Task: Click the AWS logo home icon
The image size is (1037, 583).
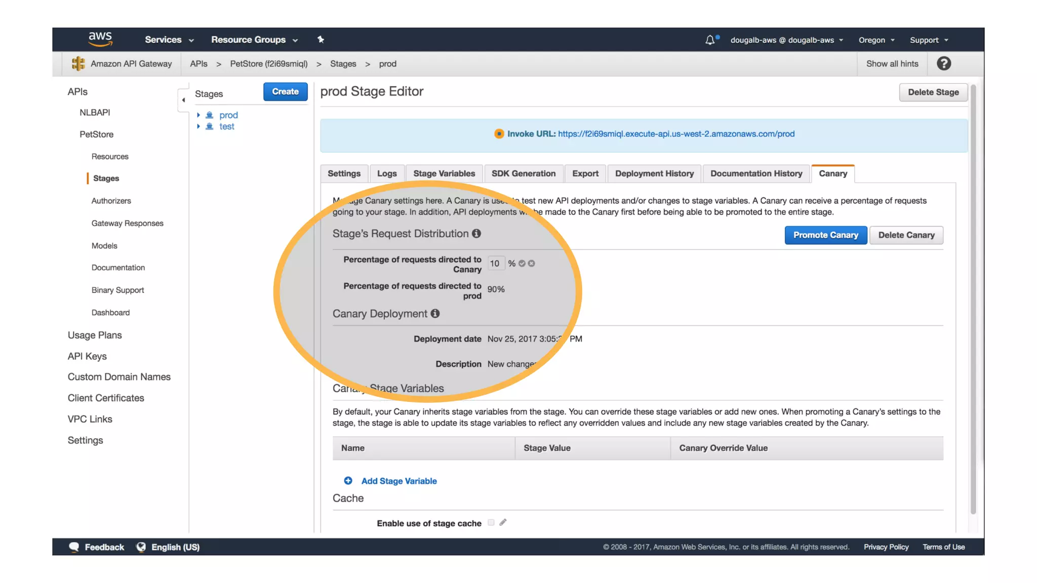Action: tap(100, 39)
